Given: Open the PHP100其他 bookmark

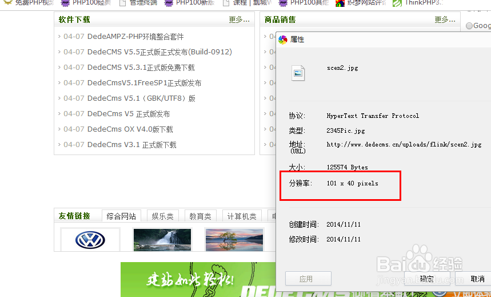Looking at the screenshot, I should [304, 3].
